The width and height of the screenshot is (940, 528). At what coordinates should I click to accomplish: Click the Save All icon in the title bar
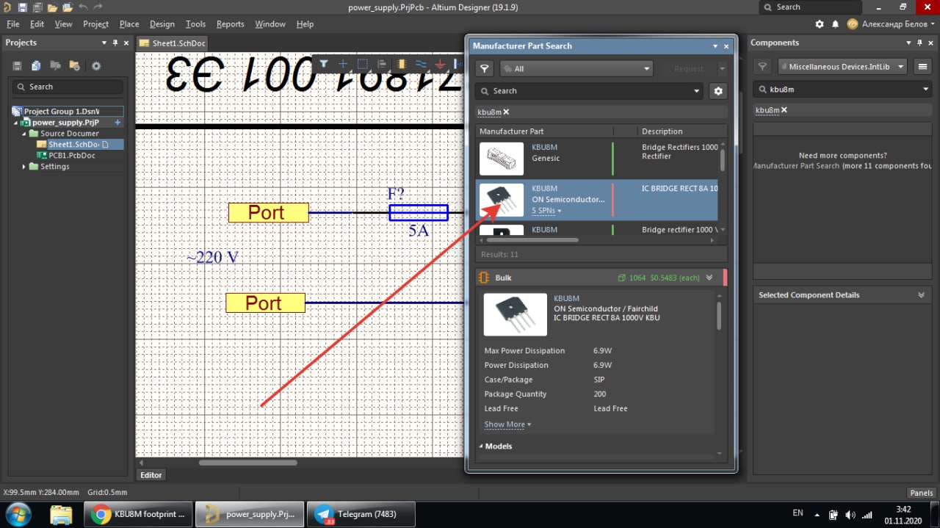[37, 7]
